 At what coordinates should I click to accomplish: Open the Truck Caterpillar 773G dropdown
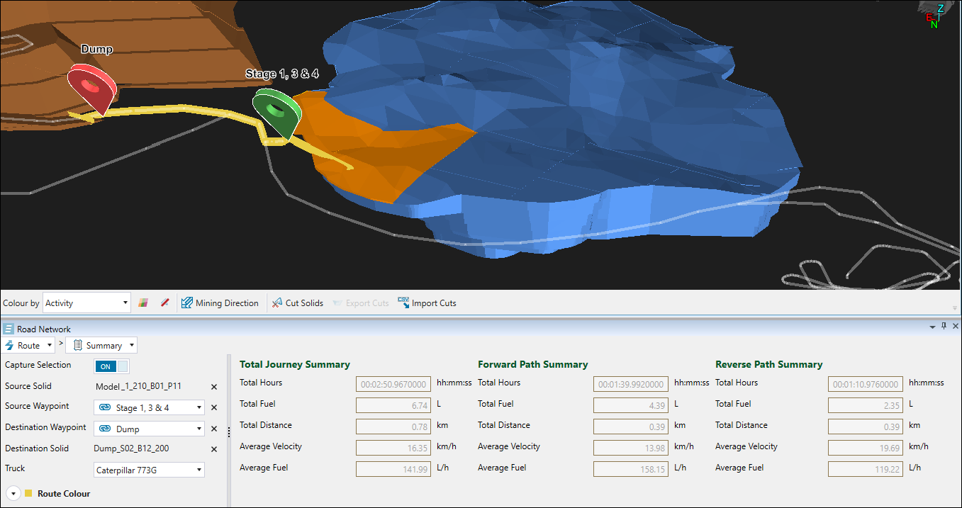pos(149,470)
